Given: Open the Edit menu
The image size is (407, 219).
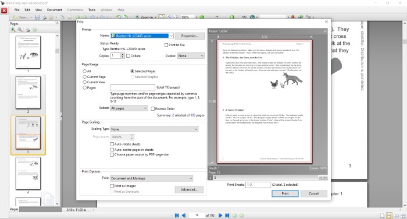Looking at the screenshot, I should coord(27,10).
